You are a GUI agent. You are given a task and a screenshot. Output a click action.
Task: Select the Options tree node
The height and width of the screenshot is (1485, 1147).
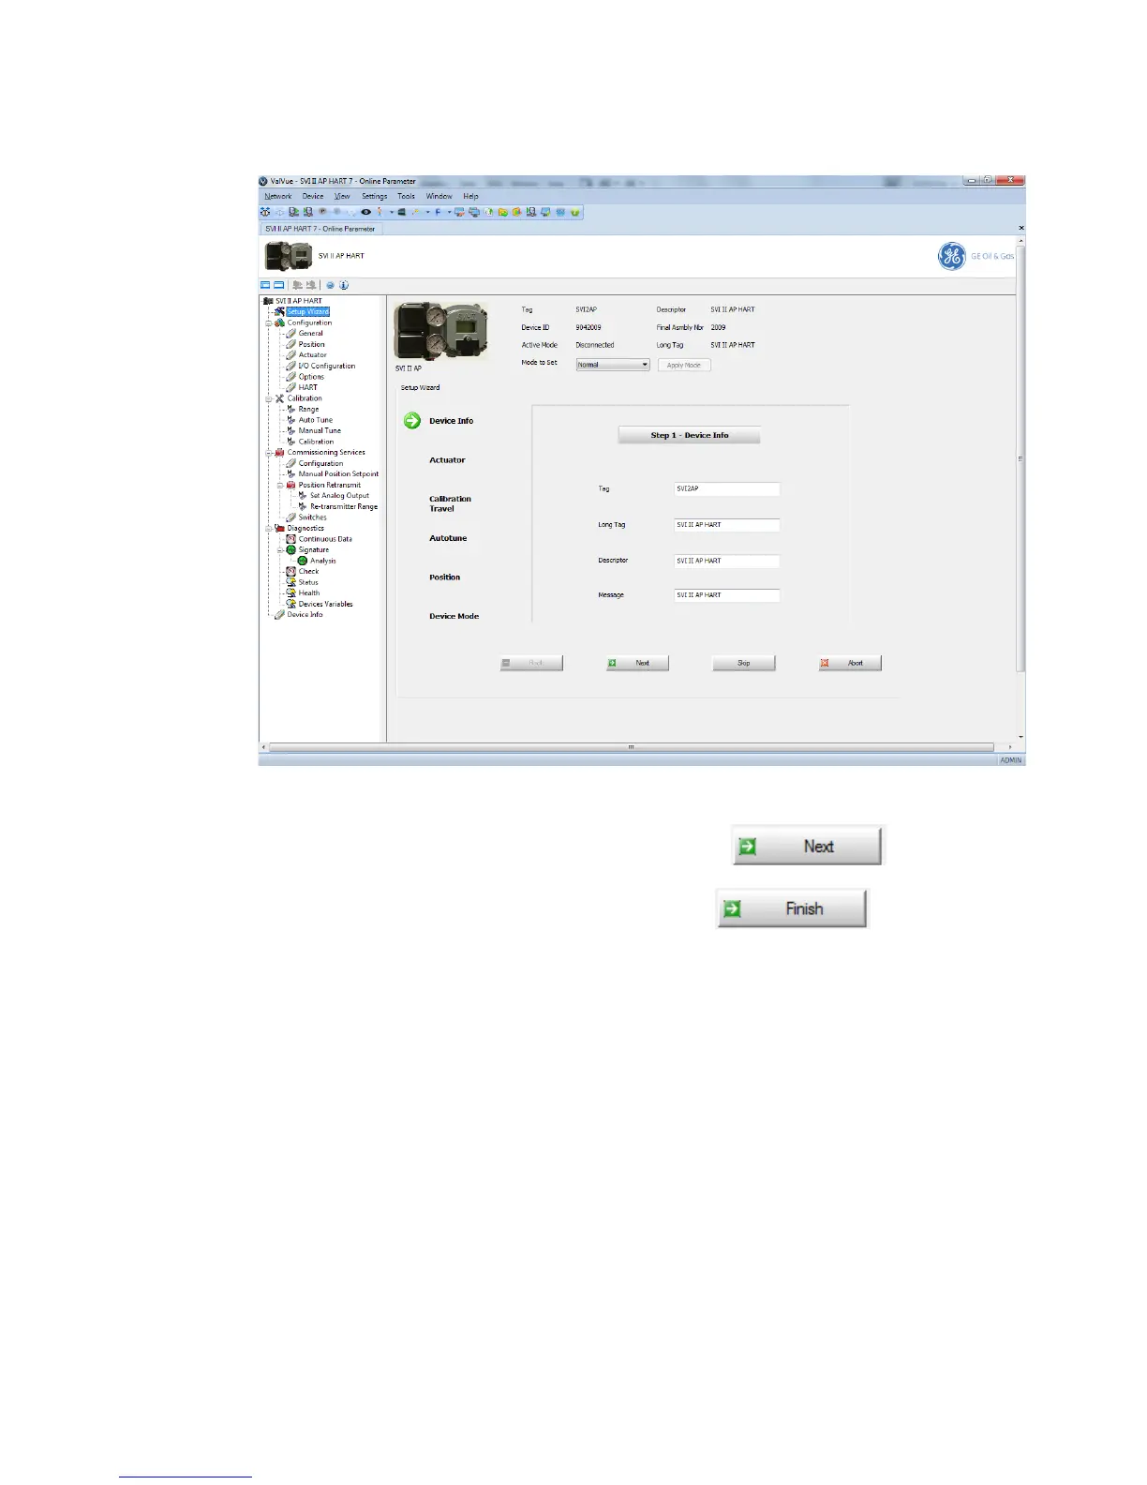coord(311,377)
